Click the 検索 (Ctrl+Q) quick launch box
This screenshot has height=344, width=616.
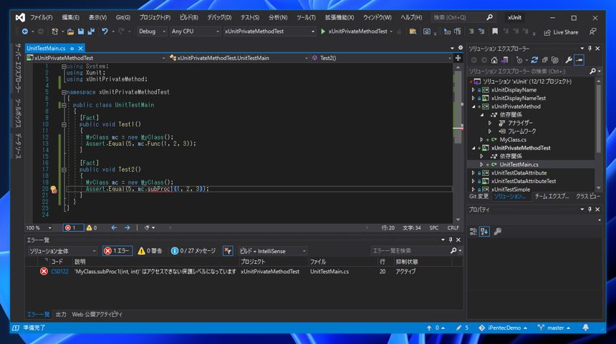coord(463,18)
